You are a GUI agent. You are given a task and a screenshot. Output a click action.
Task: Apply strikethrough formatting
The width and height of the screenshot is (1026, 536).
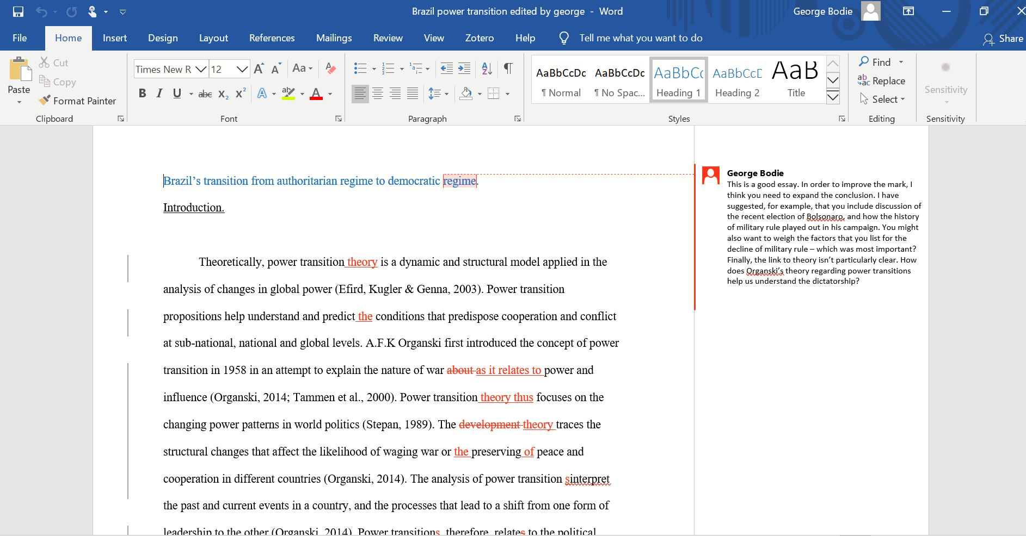pos(205,94)
